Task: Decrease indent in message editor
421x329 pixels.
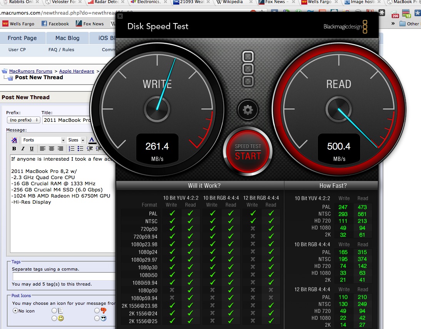Action: [90, 148]
